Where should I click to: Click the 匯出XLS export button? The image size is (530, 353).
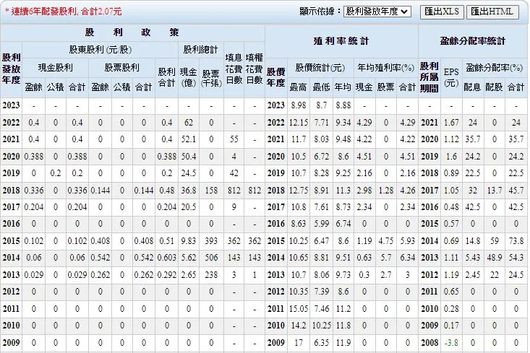442,12
